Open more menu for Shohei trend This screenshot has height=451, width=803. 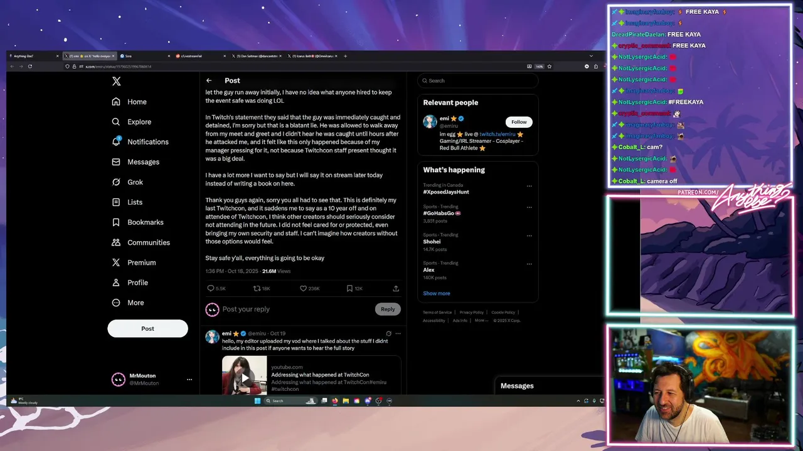pos(529,236)
